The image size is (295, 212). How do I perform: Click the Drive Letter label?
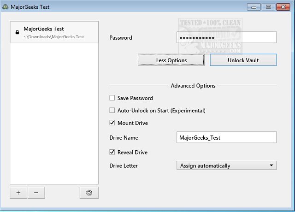(124, 166)
